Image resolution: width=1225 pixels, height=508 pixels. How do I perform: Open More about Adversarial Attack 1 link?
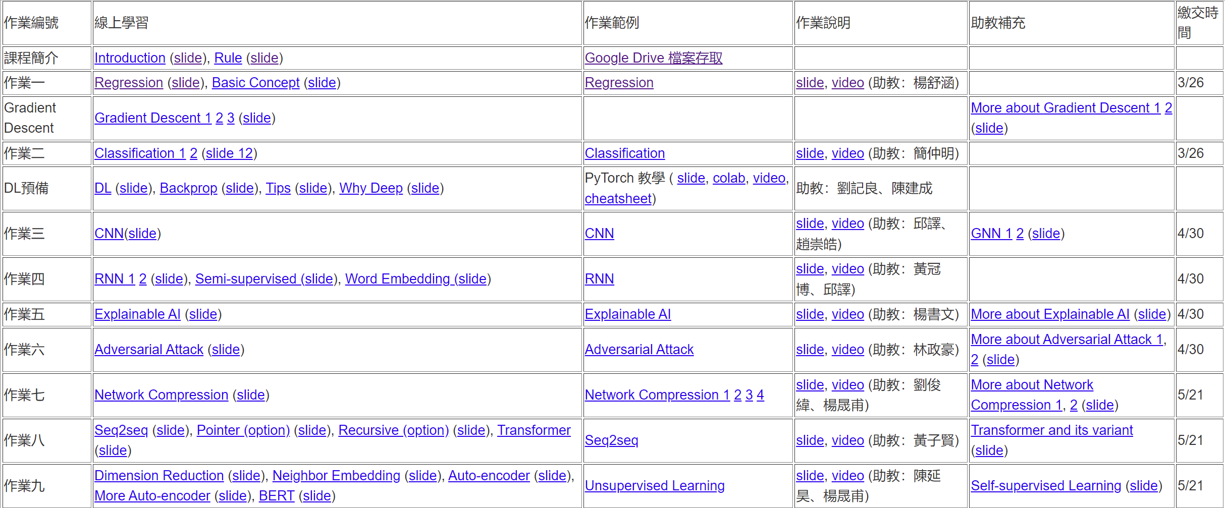click(1067, 340)
